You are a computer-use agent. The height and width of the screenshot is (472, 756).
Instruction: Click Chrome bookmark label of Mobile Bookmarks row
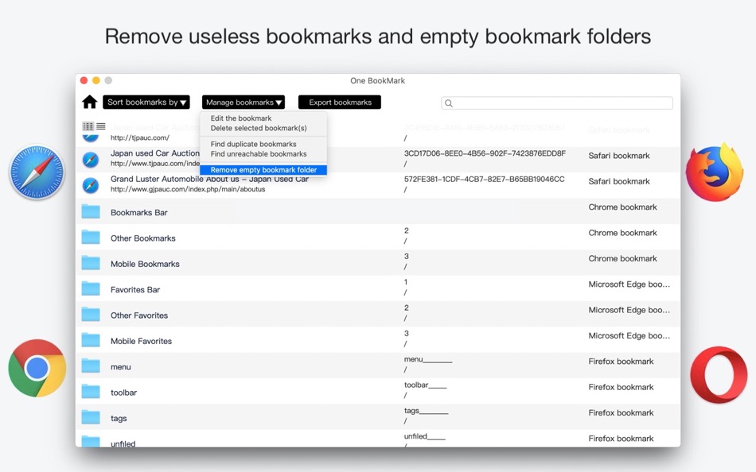coord(622,258)
